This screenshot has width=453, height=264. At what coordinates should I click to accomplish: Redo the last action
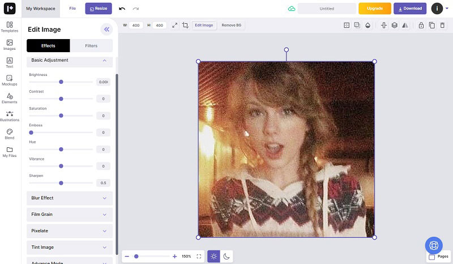coord(136,8)
